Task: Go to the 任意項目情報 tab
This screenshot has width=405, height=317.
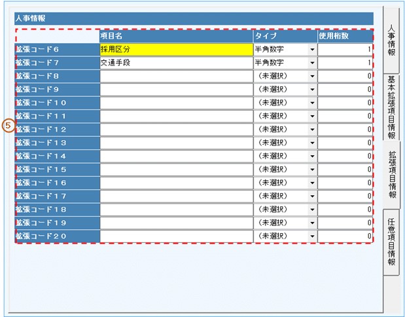Action: click(391, 242)
